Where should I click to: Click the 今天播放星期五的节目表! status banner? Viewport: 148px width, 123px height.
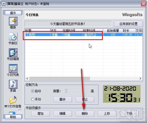coord(68,24)
